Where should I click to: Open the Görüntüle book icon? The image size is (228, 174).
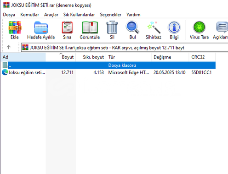click(x=90, y=27)
